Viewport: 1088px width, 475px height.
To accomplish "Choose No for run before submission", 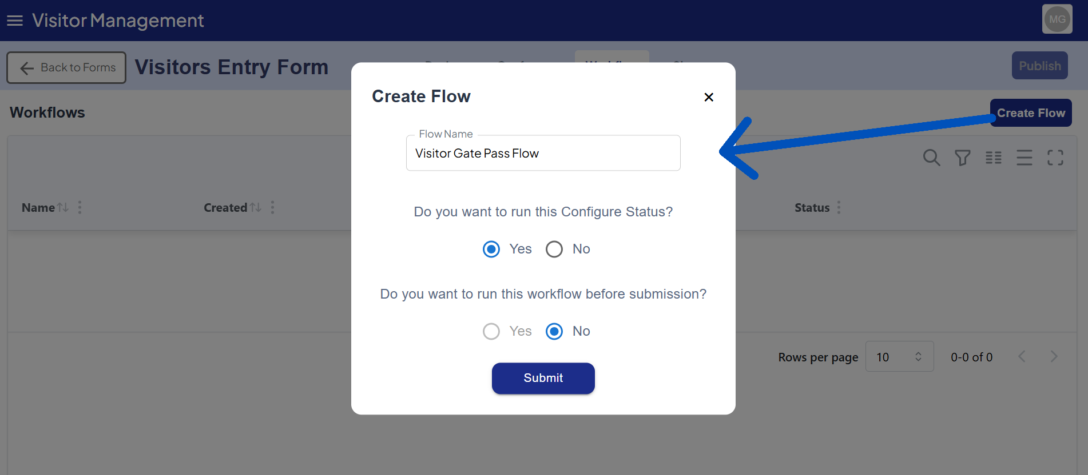I will pyautogui.click(x=554, y=332).
